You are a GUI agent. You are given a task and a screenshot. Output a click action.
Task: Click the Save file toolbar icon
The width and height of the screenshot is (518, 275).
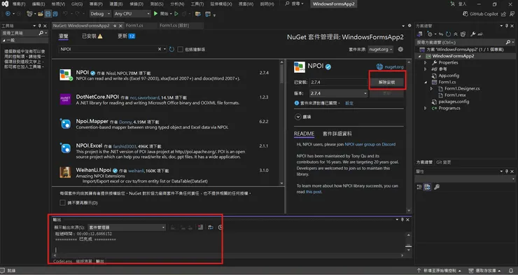tap(48, 14)
